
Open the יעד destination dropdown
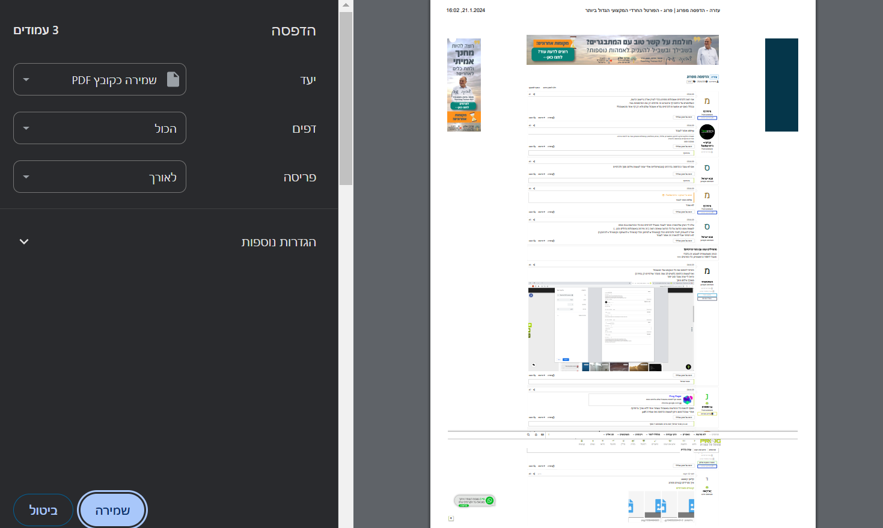(100, 79)
